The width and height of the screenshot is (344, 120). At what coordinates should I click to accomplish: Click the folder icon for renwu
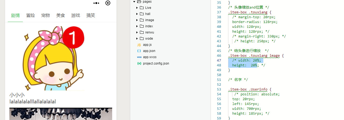click(x=142, y=32)
